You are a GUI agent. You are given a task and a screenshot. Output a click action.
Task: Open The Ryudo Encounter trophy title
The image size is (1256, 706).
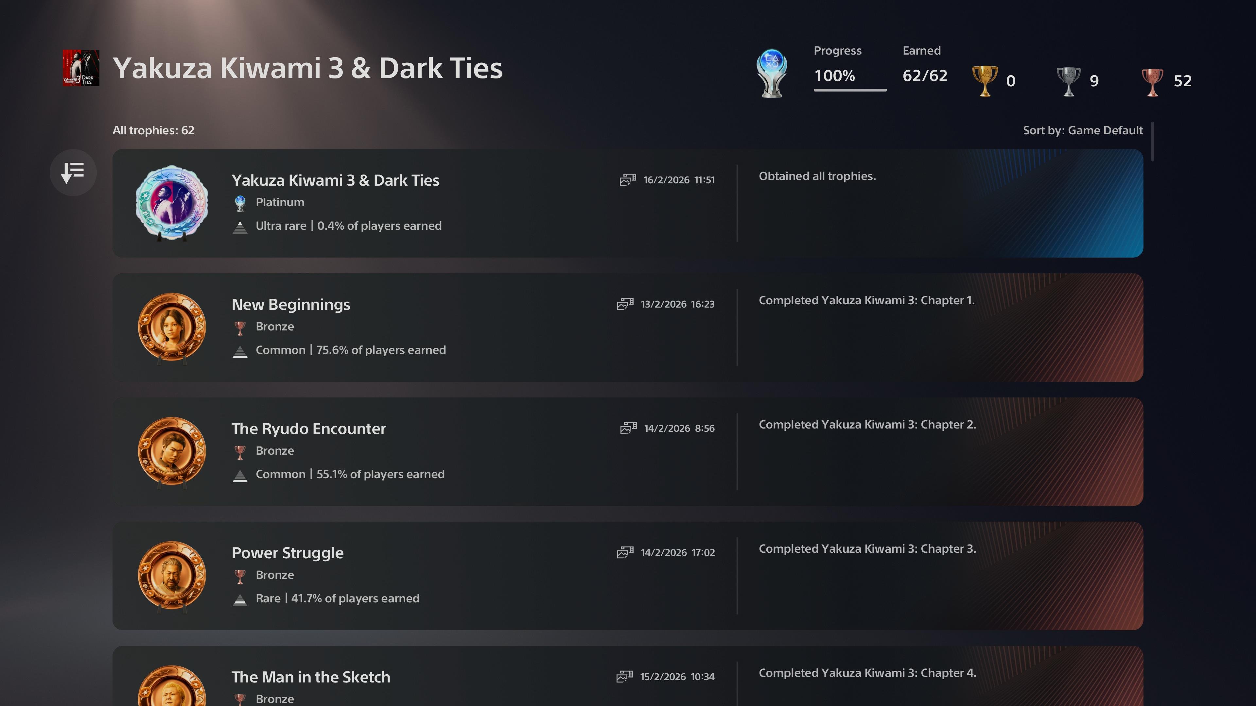click(309, 429)
